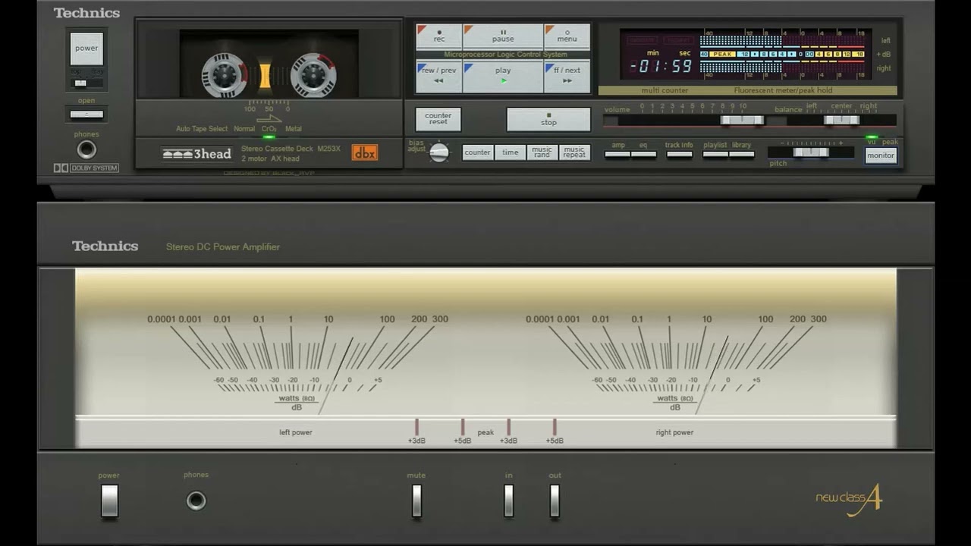The width and height of the screenshot is (971, 546).
Task: Click 'Auto Tape Select' label
Action: [202, 129]
